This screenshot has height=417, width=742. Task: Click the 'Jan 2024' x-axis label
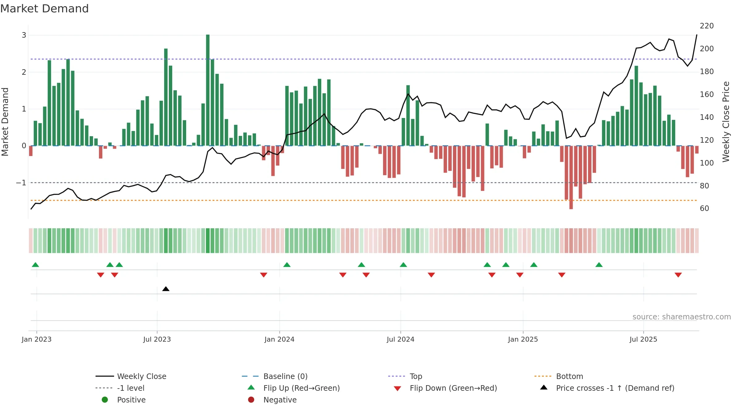click(x=279, y=339)
